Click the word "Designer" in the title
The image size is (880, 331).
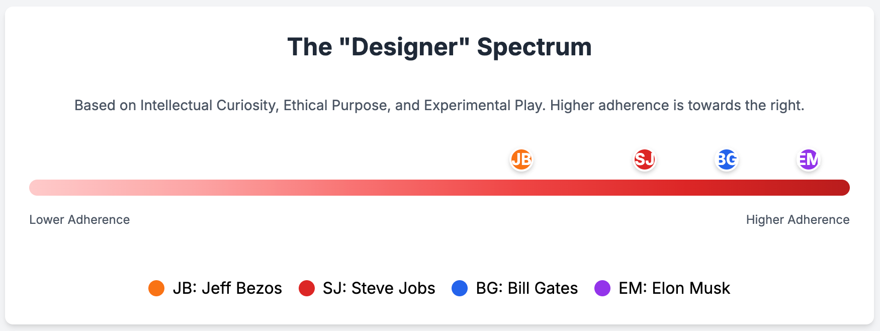404,47
